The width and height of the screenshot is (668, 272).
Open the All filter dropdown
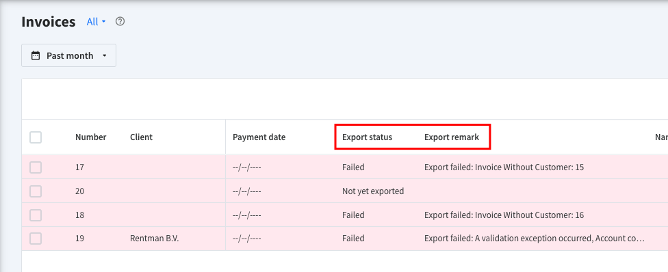(x=96, y=22)
